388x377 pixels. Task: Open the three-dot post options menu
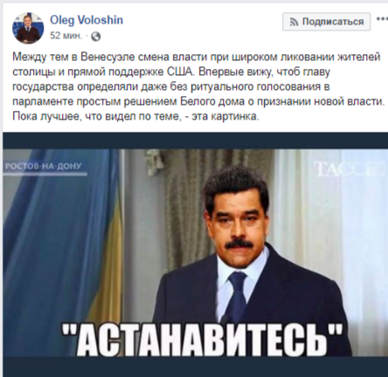coord(382,18)
